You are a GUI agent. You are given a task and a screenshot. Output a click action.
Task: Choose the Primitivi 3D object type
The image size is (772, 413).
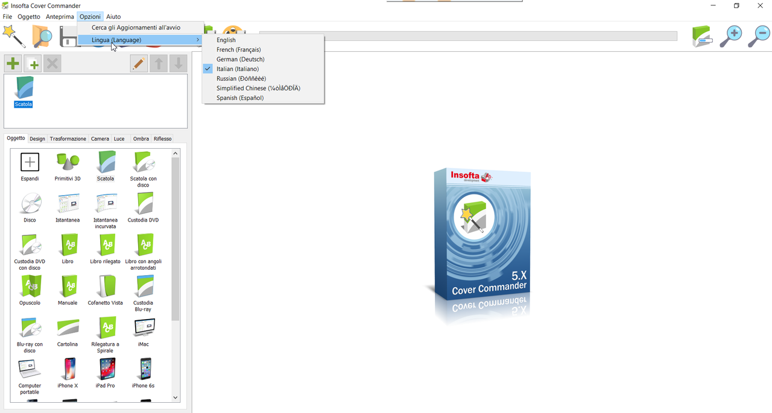click(x=68, y=167)
